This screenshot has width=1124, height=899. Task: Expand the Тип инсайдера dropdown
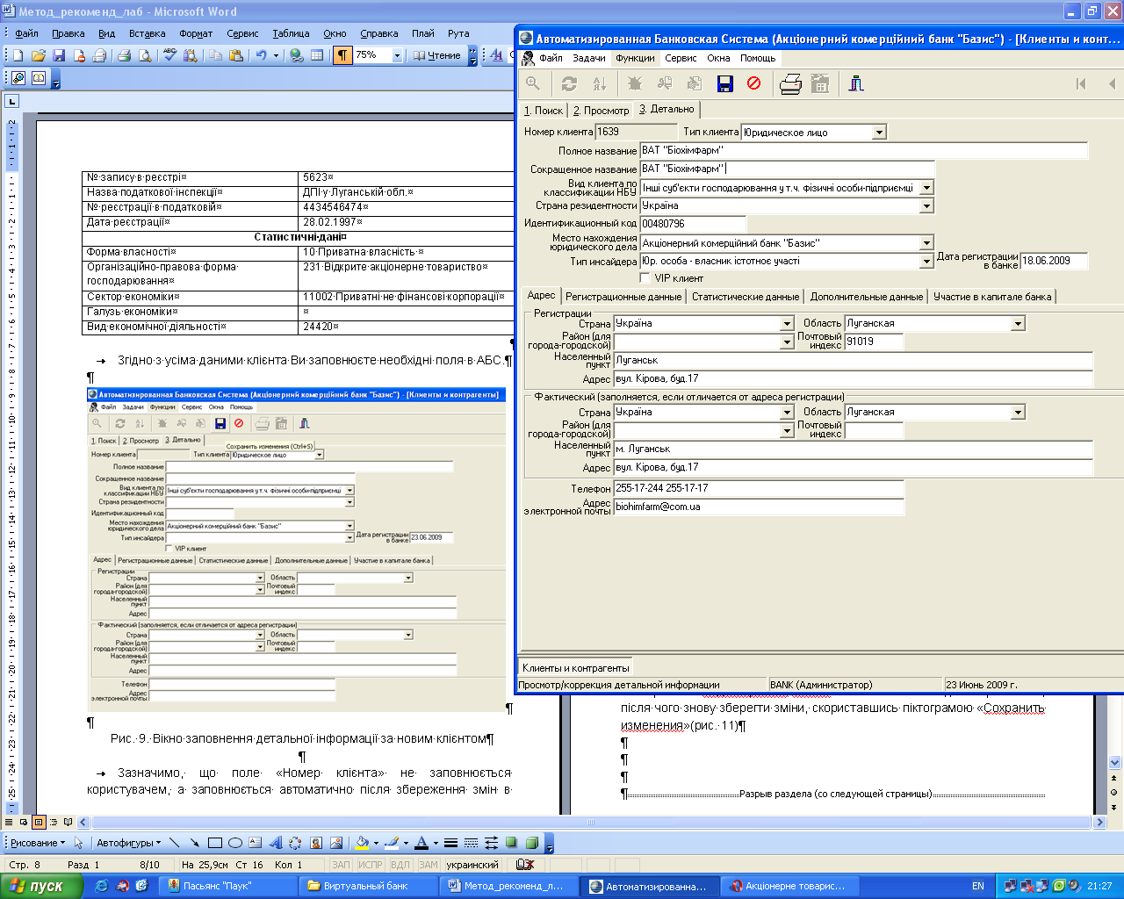point(926,262)
